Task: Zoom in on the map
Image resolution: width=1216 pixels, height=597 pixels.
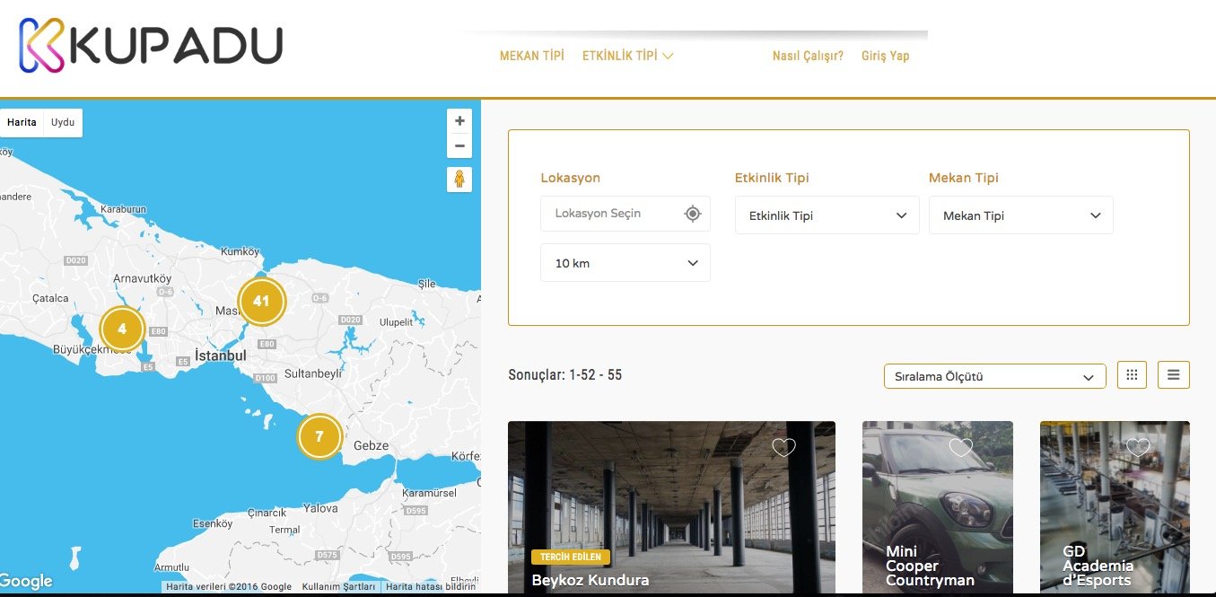Action: pyautogui.click(x=459, y=121)
